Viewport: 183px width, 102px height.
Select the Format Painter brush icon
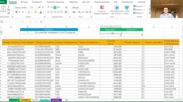pyautogui.click(x=8, y=13)
